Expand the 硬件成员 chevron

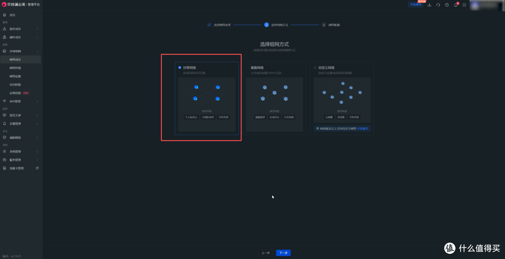[x=37, y=37]
